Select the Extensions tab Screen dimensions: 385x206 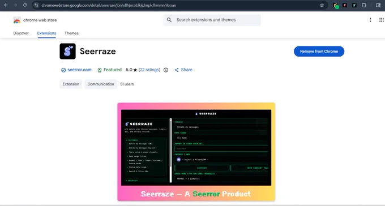(x=46, y=33)
